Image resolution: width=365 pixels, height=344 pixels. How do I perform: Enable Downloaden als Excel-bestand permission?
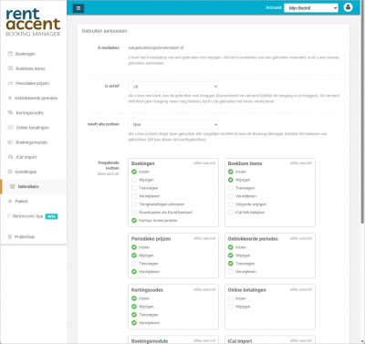(x=134, y=213)
